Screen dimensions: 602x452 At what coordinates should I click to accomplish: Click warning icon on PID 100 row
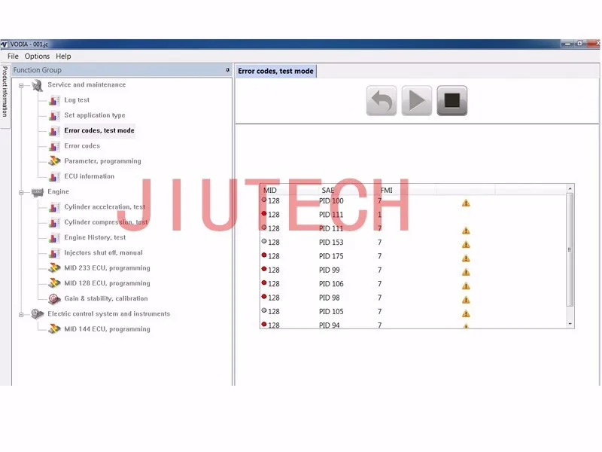tap(466, 203)
